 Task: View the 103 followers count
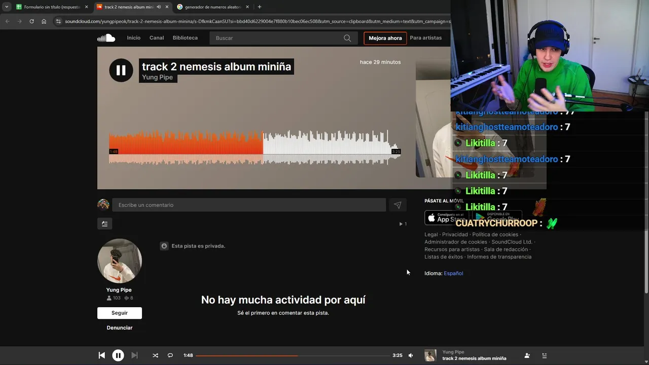[114, 298]
